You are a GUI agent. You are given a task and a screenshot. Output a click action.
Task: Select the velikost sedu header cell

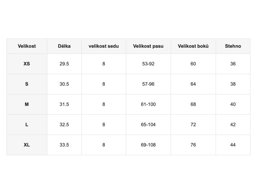pos(104,46)
